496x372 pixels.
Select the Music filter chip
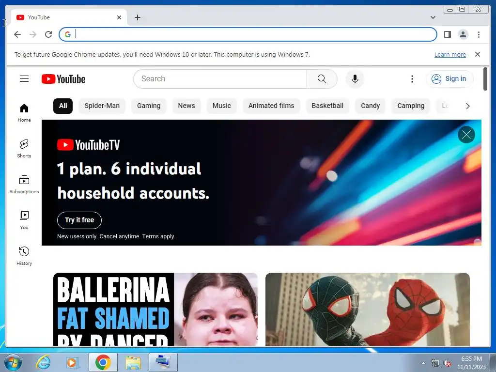tap(221, 106)
